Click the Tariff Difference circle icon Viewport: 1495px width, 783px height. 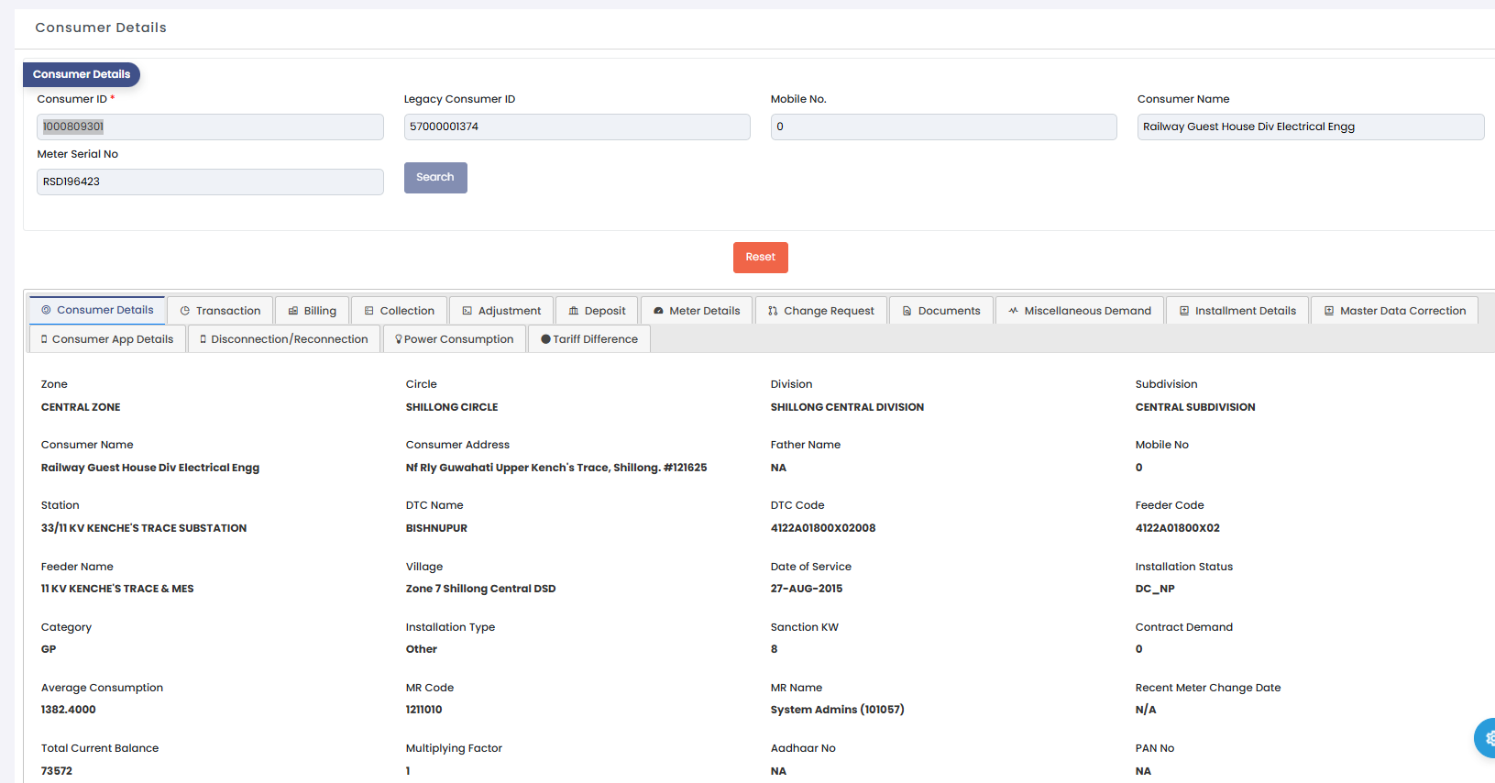coord(546,339)
